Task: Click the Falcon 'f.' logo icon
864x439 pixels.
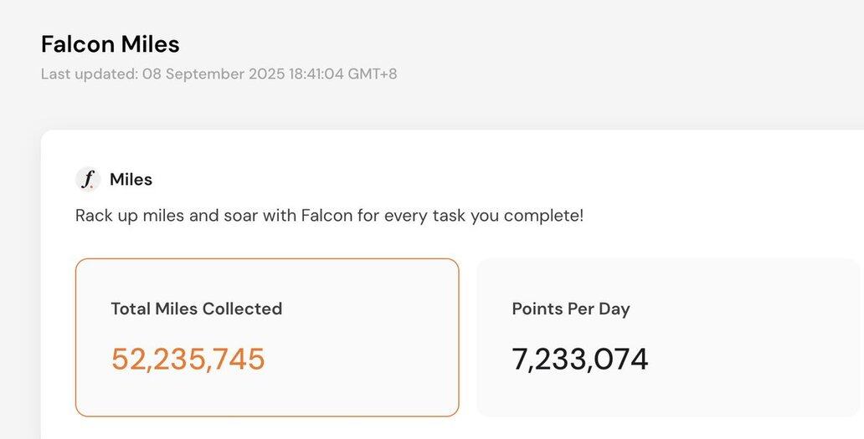Action: [x=88, y=179]
